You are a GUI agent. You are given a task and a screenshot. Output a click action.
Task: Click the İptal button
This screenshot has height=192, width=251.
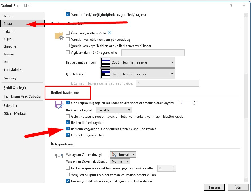click(x=238, y=187)
